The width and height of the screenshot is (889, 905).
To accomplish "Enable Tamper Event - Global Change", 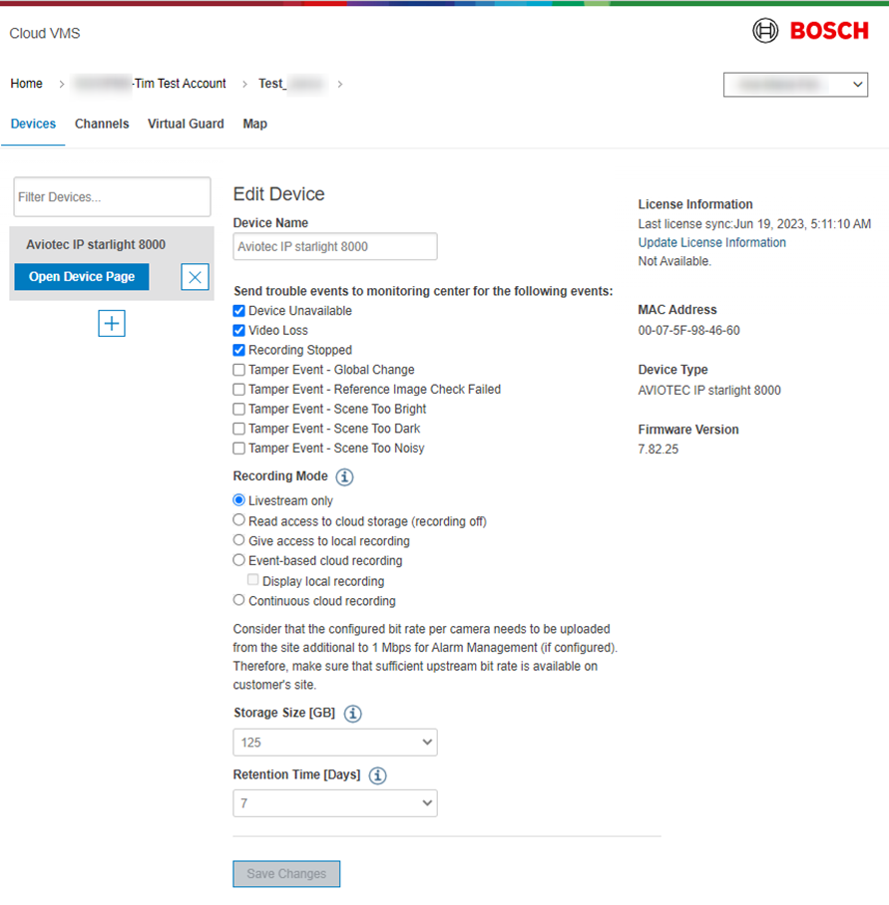I will pyautogui.click(x=239, y=370).
